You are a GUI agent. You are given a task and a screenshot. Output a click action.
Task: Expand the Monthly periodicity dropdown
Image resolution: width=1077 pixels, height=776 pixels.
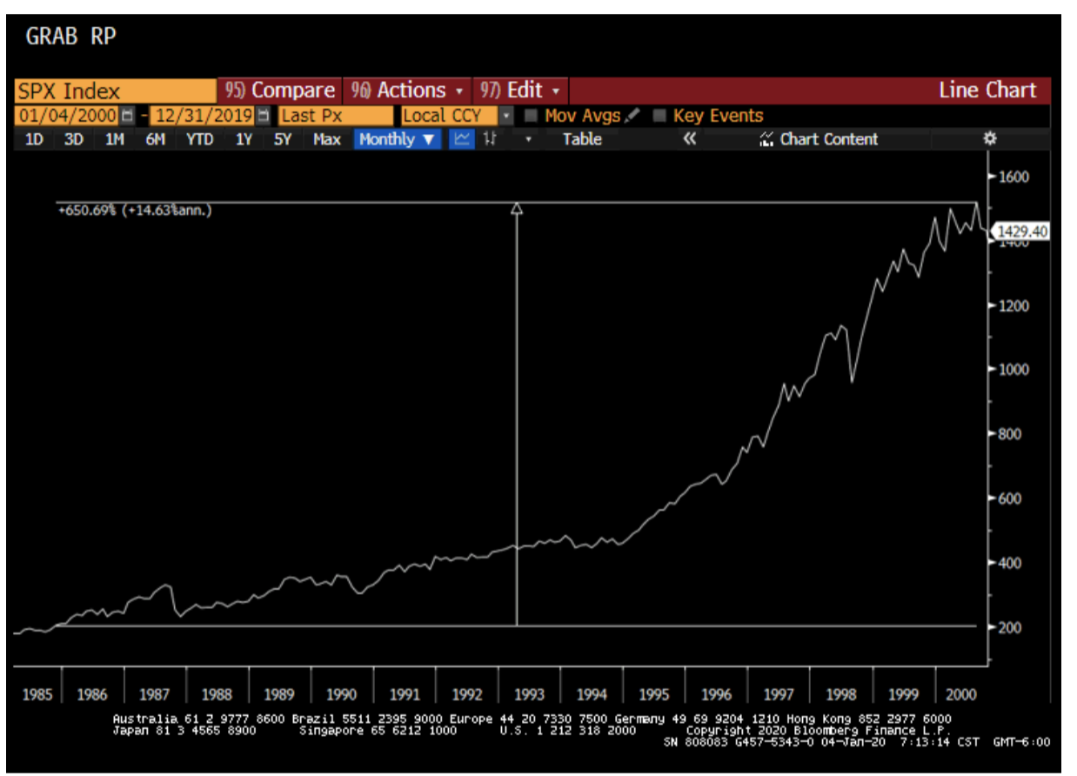coord(397,139)
